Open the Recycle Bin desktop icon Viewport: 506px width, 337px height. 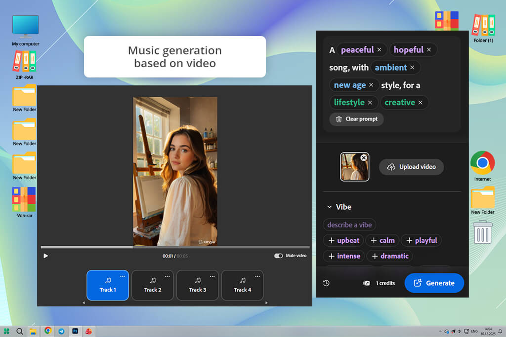point(482,232)
